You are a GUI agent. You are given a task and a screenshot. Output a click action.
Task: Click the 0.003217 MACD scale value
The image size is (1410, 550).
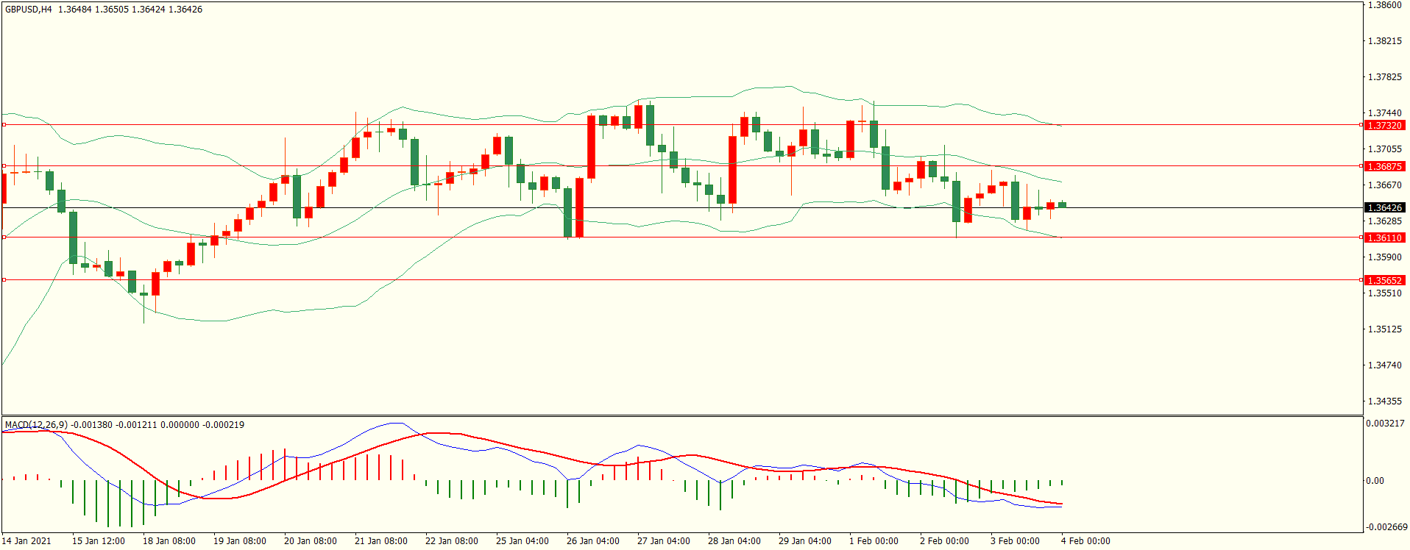(1385, 424)
